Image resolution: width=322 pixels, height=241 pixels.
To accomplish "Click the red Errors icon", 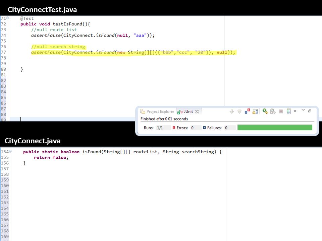I will click(x=174, y=128).
